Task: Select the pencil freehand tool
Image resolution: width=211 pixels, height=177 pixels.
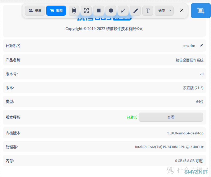Action: pyautogui.click(x=135, y=11)
